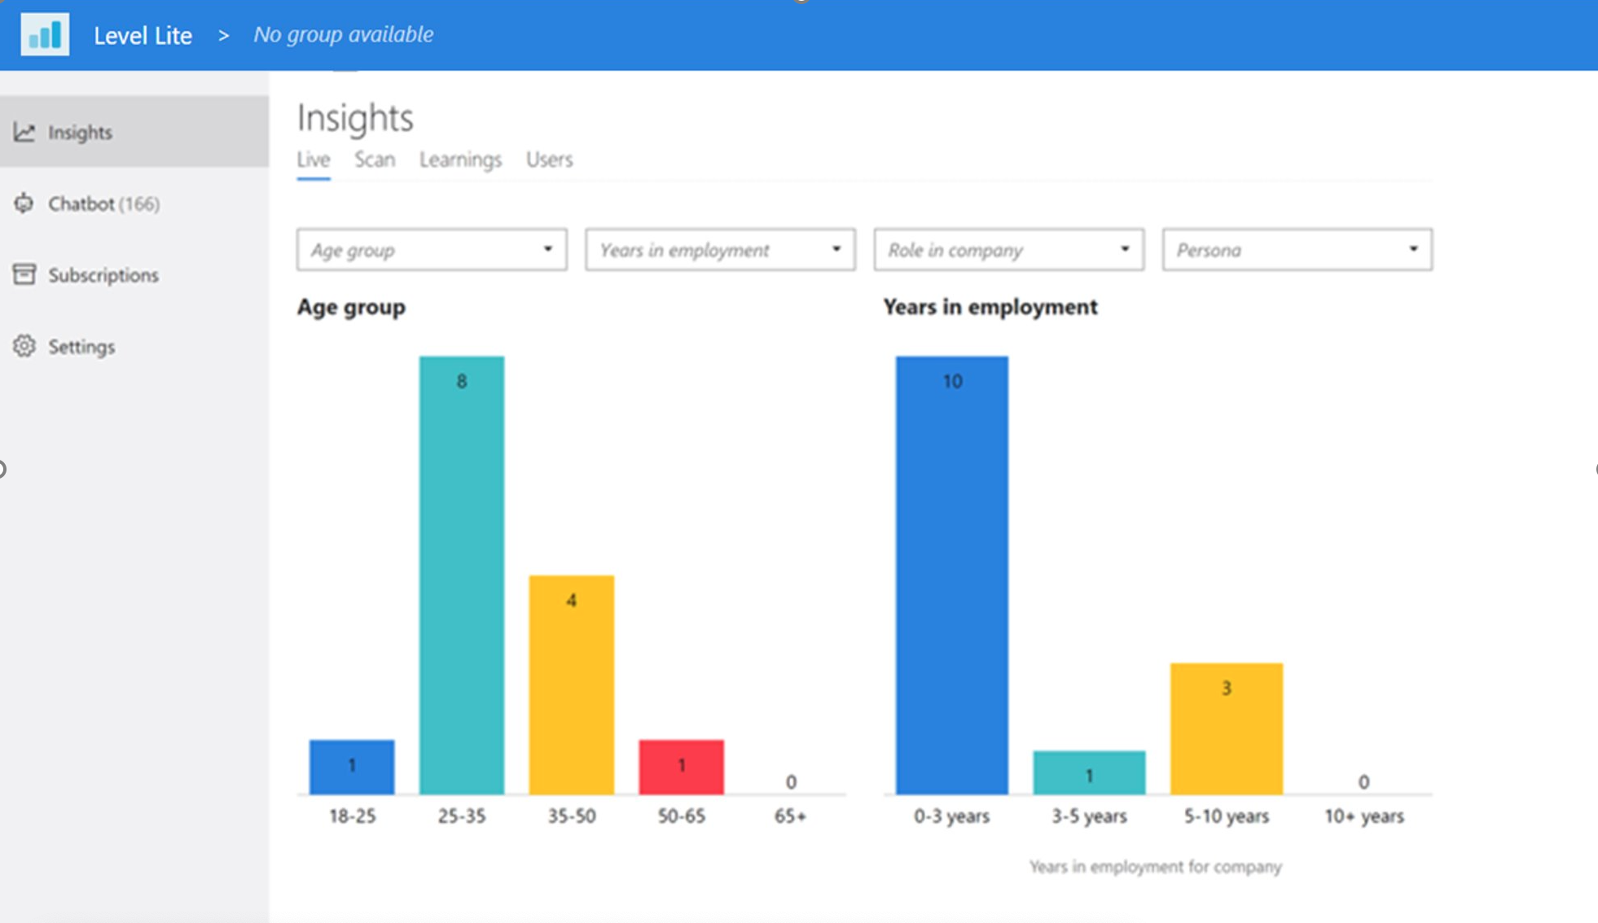
Task: Switch to the Users tab
Action: (x=549, y=160)
